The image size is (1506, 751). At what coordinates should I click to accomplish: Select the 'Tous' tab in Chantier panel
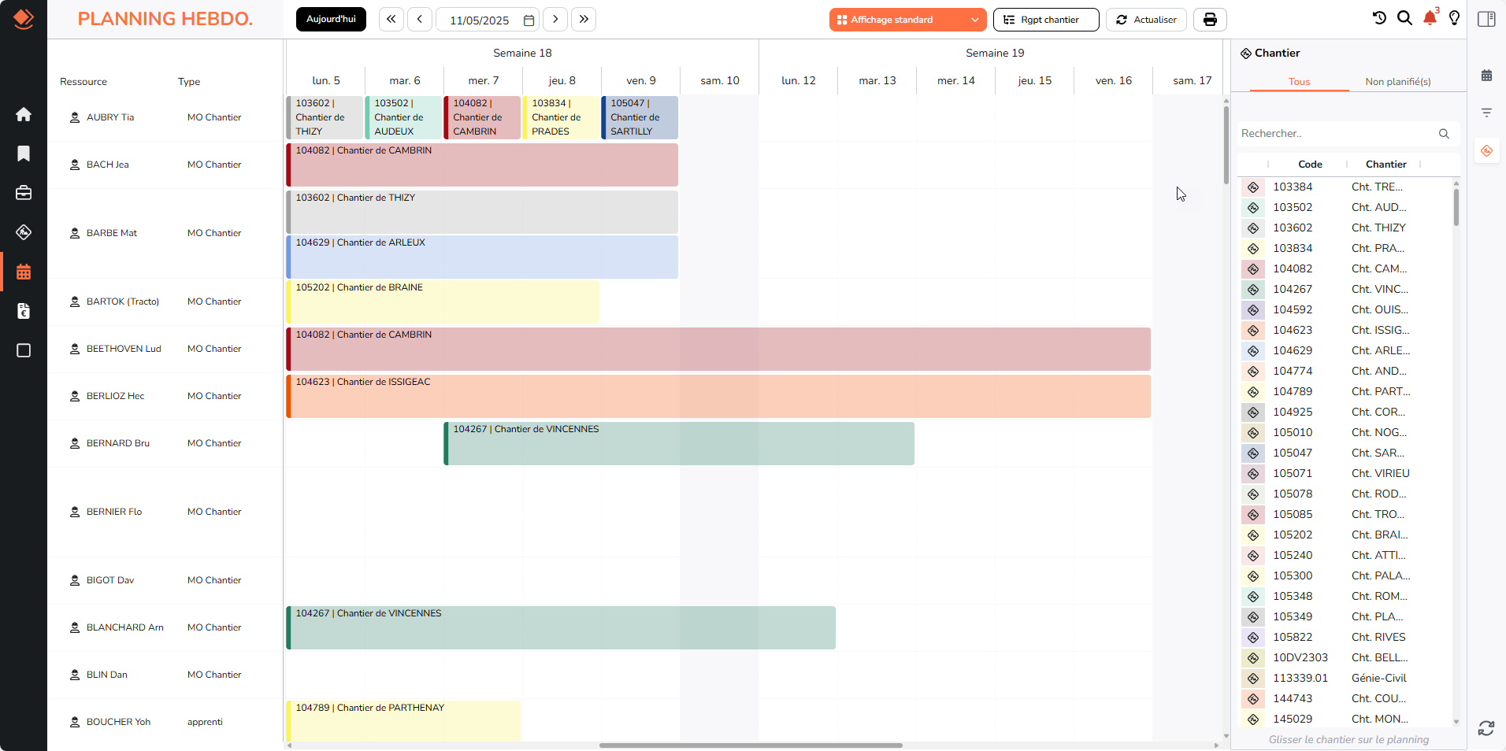click(x=1300, y=81)
